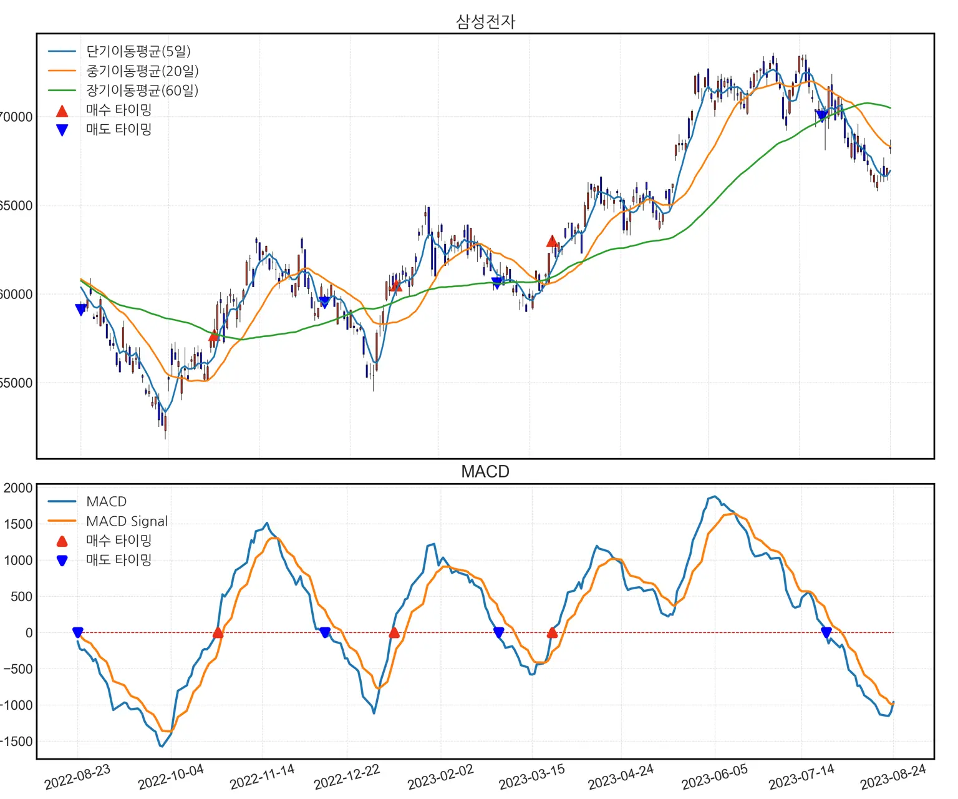Image resolution: width=958 pixels, height=799 pixels.
Task: Select the leftmost sell marker on the MACD zero line
Action: [x=77, y=632]
